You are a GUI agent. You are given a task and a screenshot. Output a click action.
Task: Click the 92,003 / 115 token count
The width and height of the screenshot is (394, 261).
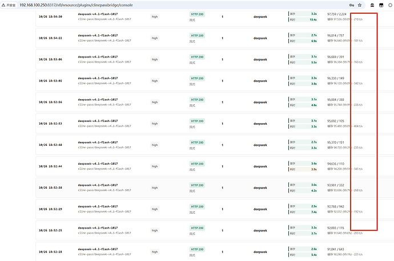336,228
